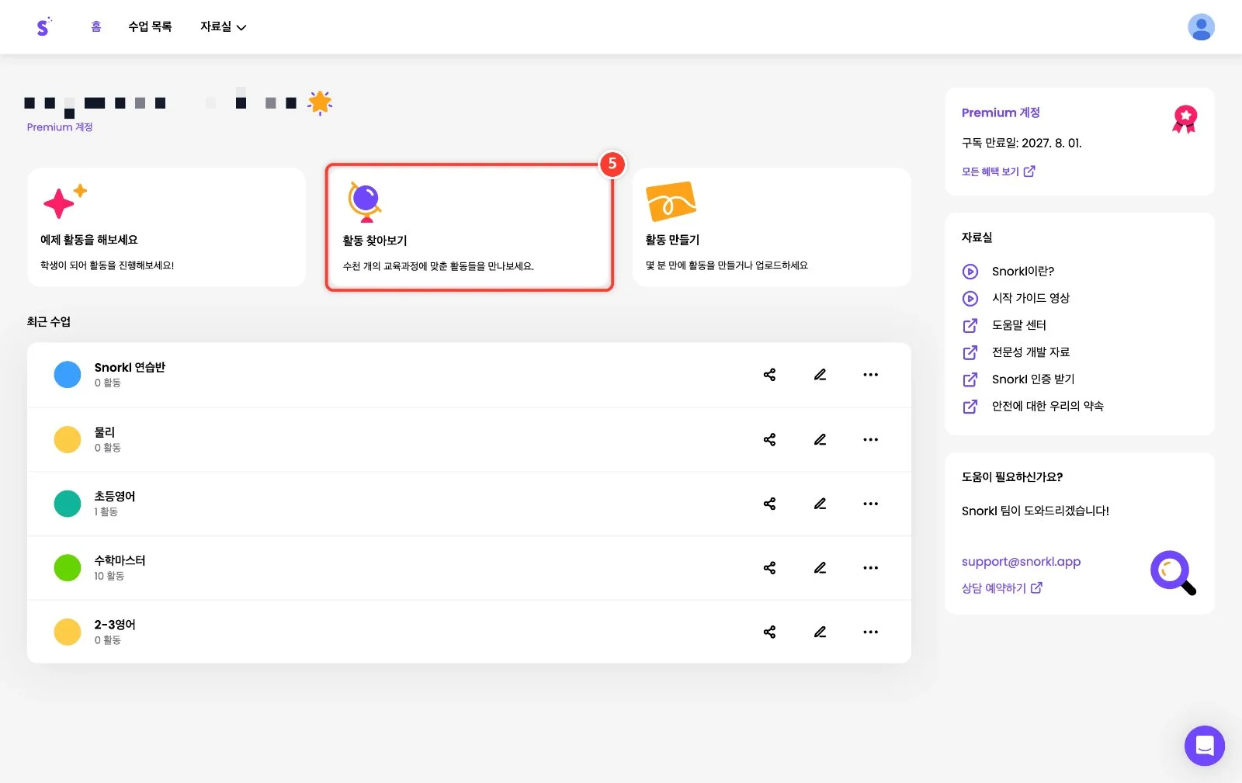
Task: Edit the 초등영어 class
Action: click(x=820, y=504)
